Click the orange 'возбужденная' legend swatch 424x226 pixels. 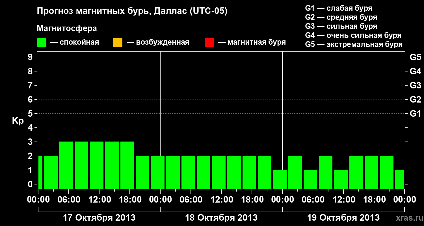pyautogui.click(x=118, y=43)
